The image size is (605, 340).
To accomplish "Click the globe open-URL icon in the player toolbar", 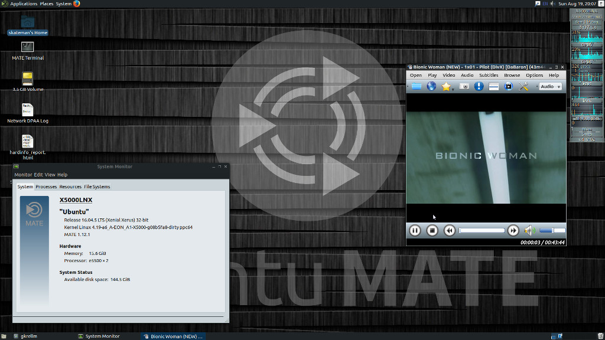I will [431, 86].
